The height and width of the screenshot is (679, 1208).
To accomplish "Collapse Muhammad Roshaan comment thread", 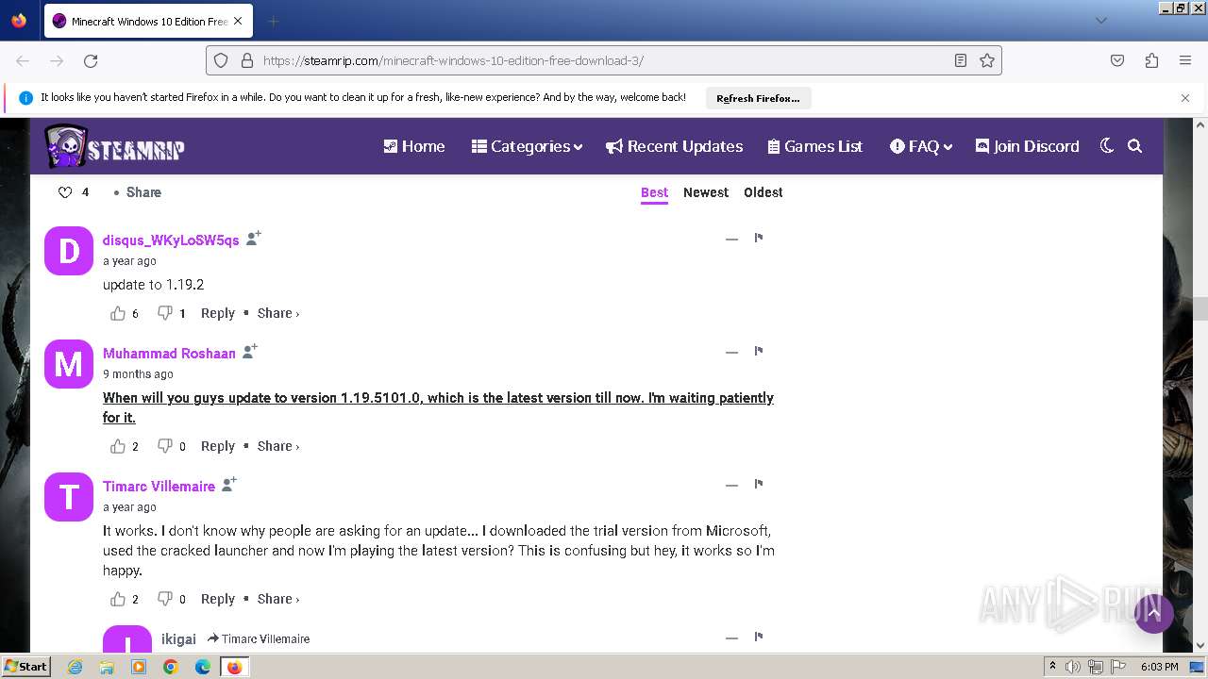I will [731, 352].
